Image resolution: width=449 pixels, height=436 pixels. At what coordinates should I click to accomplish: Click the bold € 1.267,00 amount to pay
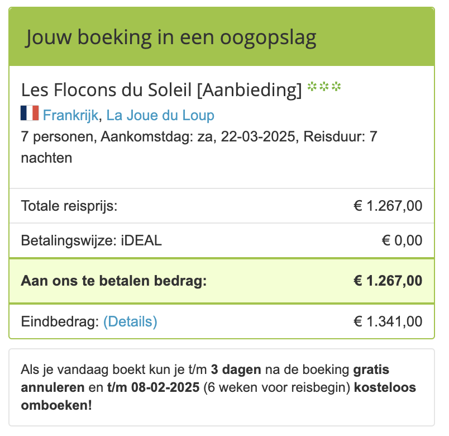tap(388, 281)
